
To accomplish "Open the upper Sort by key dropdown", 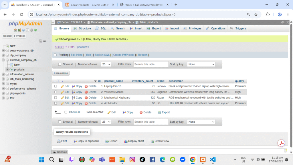I will click(x=201, y=64).
